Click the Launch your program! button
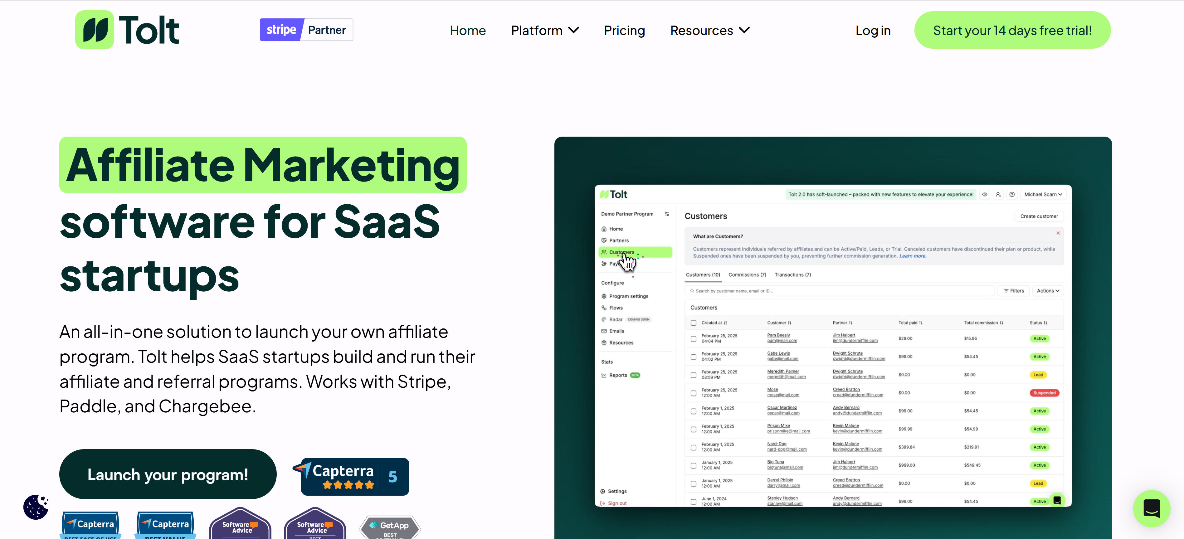 pos(168,474)
